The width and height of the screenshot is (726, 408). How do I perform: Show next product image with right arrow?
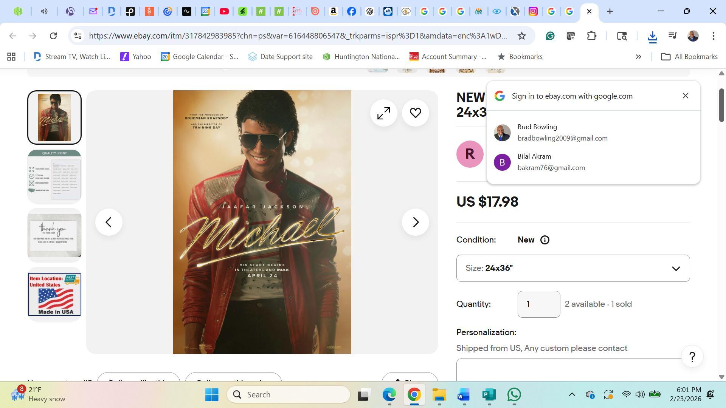415,222
